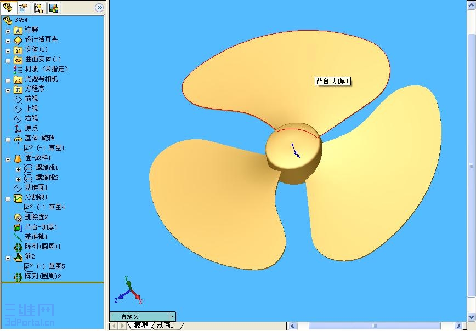476x331 pixels.
Task: Collapse the 筋2 feature
Action: (x=8, y=258)
